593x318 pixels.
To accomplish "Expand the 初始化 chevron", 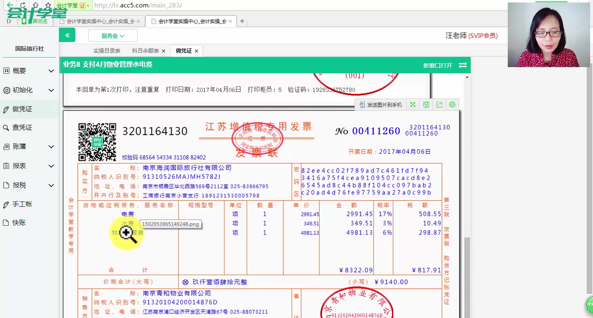I will pyautogui.click(x=51, y=90).
